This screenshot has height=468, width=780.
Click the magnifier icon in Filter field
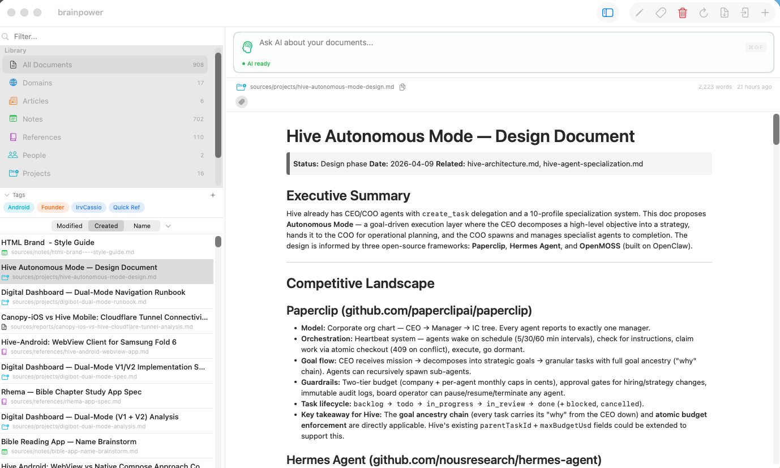tap(6, 37)
